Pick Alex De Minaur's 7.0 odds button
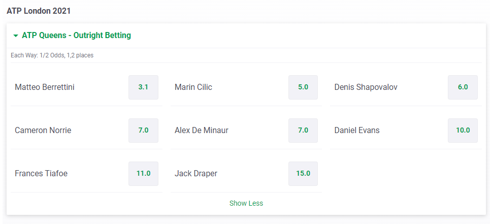This screenshot has width=490, height=224. tap(303, 130)
